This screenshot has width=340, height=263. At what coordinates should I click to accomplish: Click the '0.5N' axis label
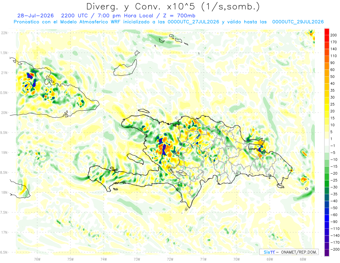(4, 93)
